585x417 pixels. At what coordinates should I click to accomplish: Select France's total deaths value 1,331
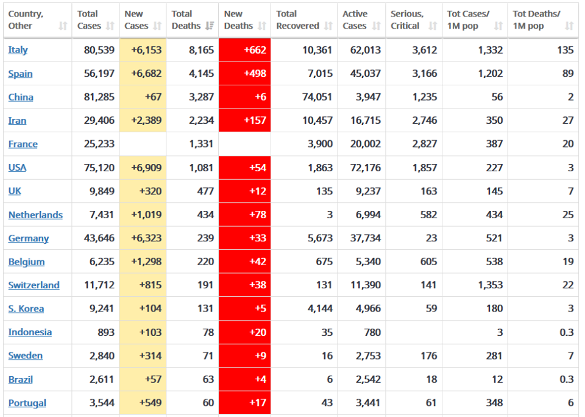pos(202,144)
